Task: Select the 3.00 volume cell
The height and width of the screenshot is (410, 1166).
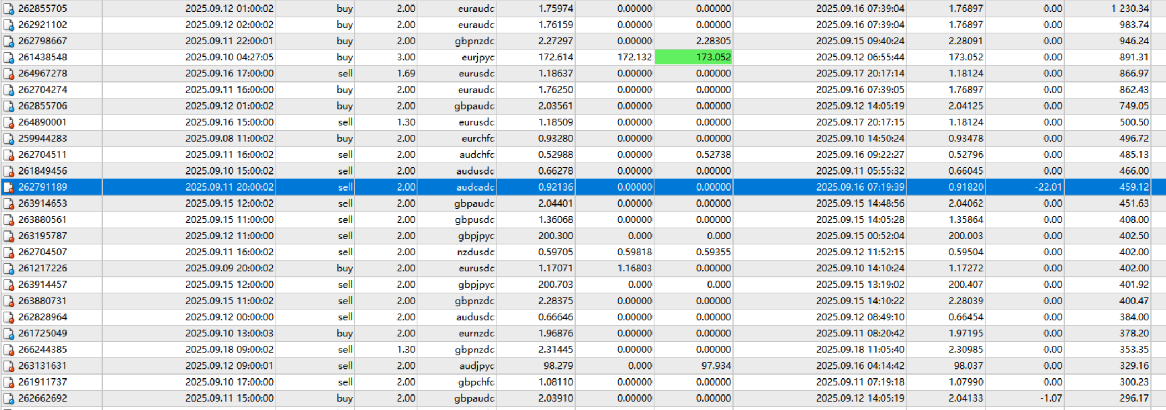Action: coord(406,57)
